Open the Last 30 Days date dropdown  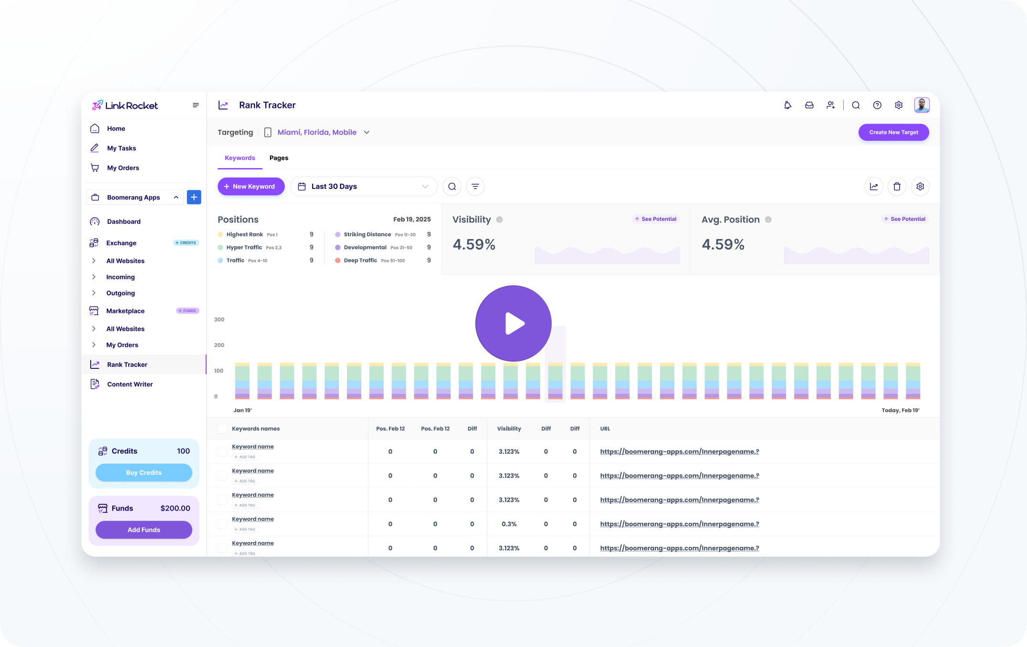click(x=364, y=187)
